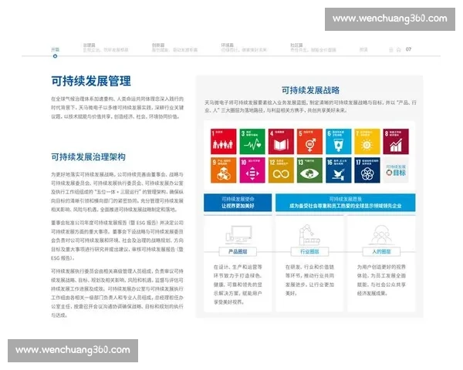The width and height of the screenshot is (463, 370).
Task: Click the 可持续发展目标 SDG logo tile
Action: coord(394,170)
